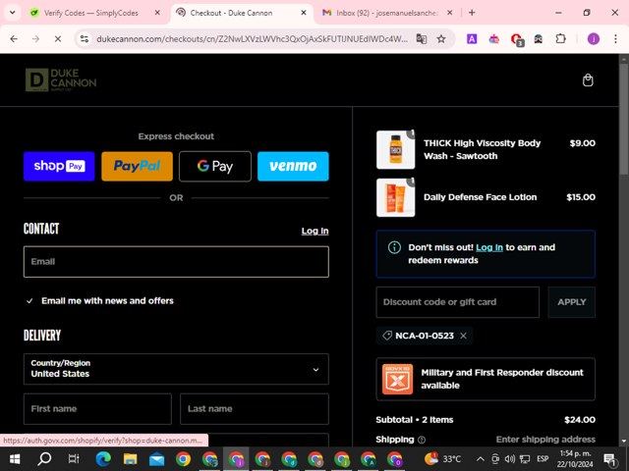Remove the NCA-01-0523 discount code

[x=463, y=336]
